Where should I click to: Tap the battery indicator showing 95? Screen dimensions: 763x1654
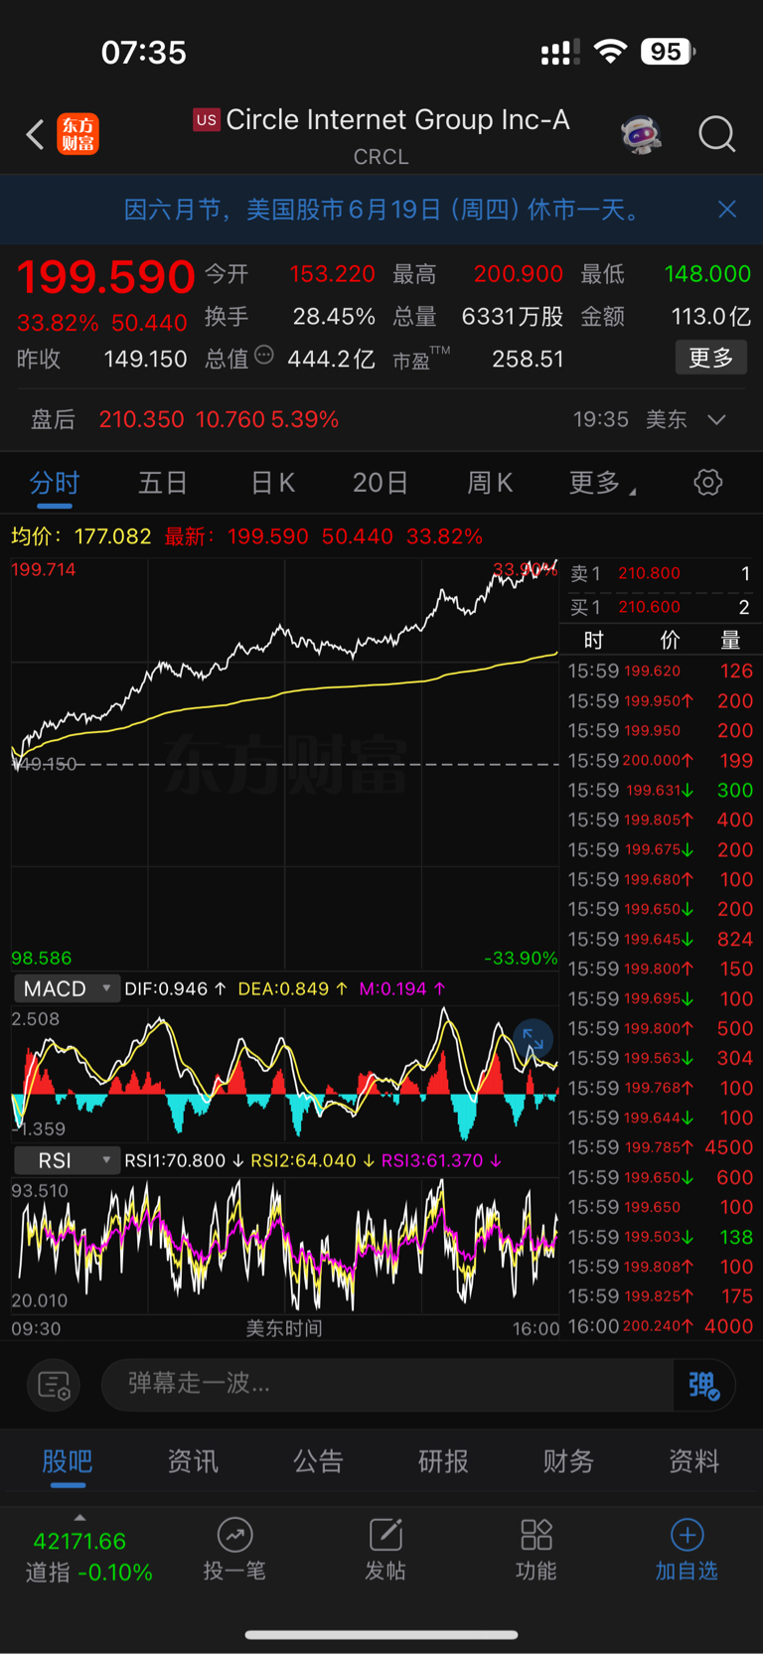(668, 52)
